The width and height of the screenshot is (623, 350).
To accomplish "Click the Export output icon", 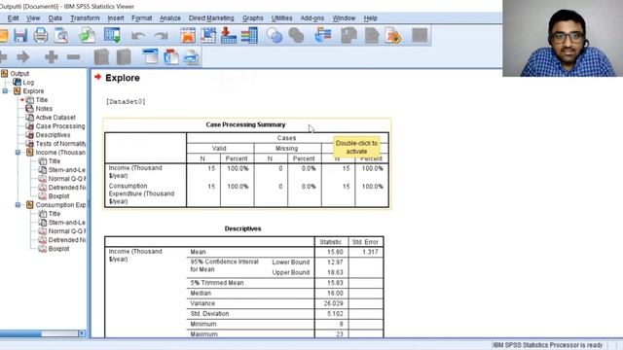I will click(87, 35).
